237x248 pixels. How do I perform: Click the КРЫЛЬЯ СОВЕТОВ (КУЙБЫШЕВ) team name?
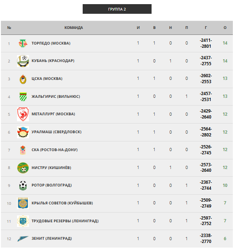coord(62,203)
